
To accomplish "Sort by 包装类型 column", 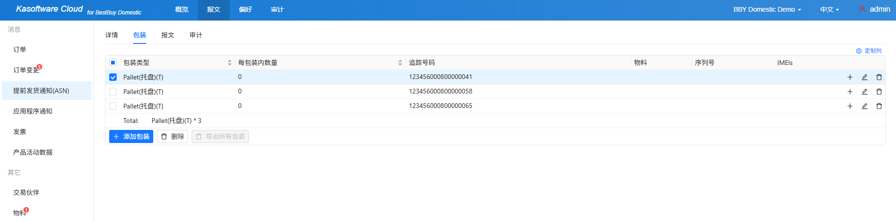I will pos(229,63).
